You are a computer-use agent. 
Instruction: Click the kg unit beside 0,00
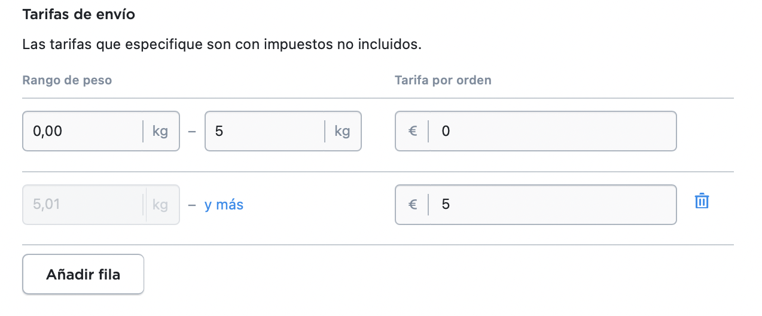(160, 131)
